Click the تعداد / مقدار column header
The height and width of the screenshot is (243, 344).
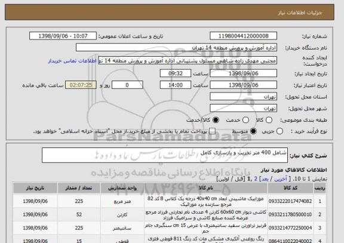pos(79,188)
